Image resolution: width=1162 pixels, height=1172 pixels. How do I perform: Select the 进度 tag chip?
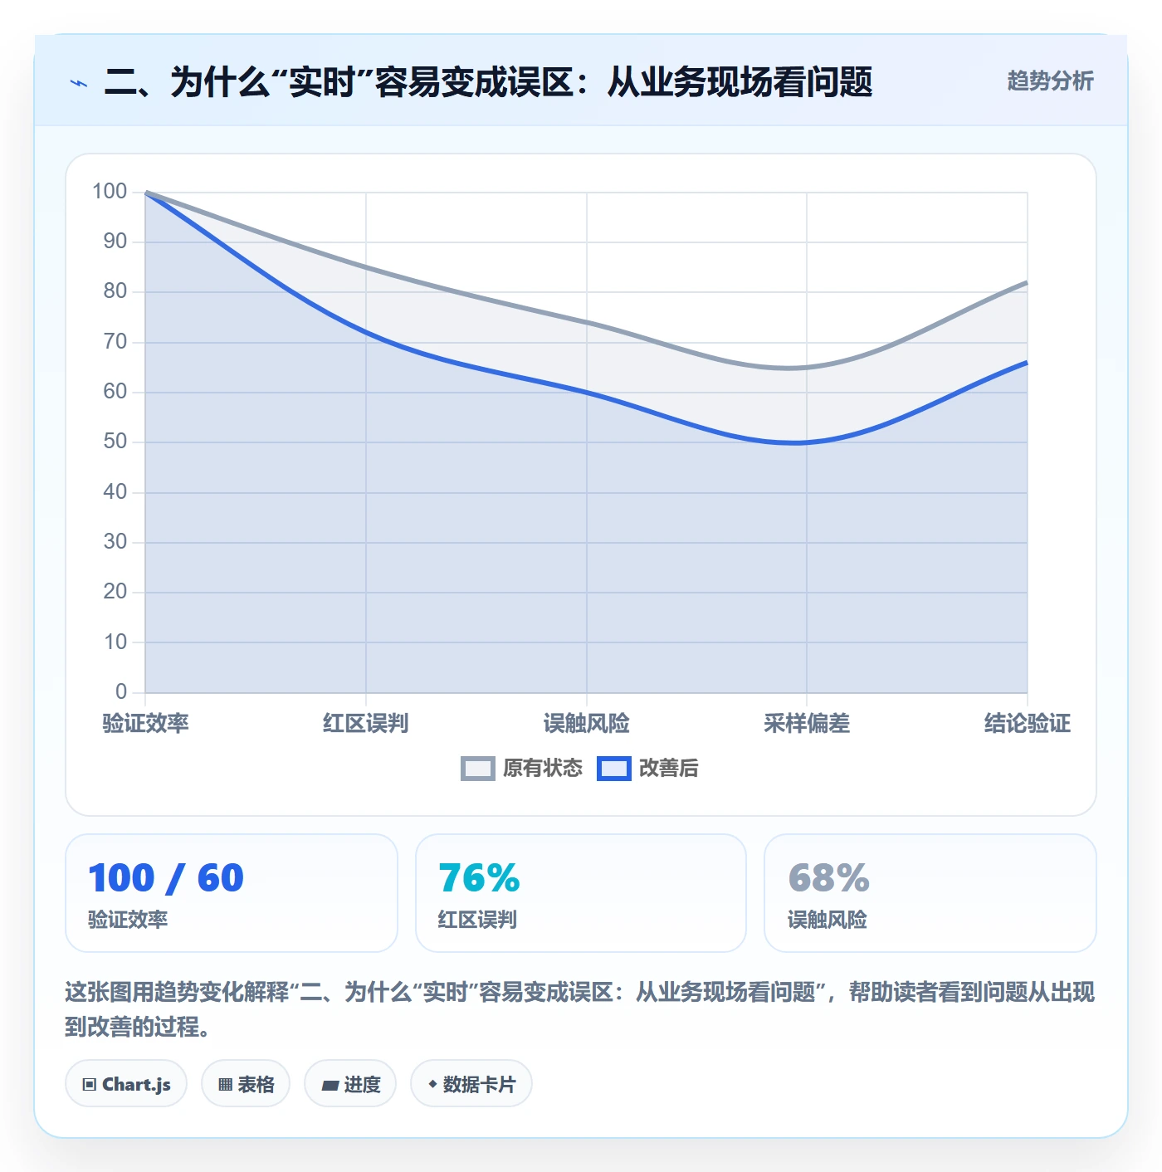pyautogui.click(x=350, y=1084)
